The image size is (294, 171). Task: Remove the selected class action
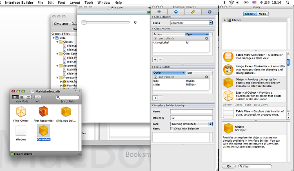[x=160, y=59]
